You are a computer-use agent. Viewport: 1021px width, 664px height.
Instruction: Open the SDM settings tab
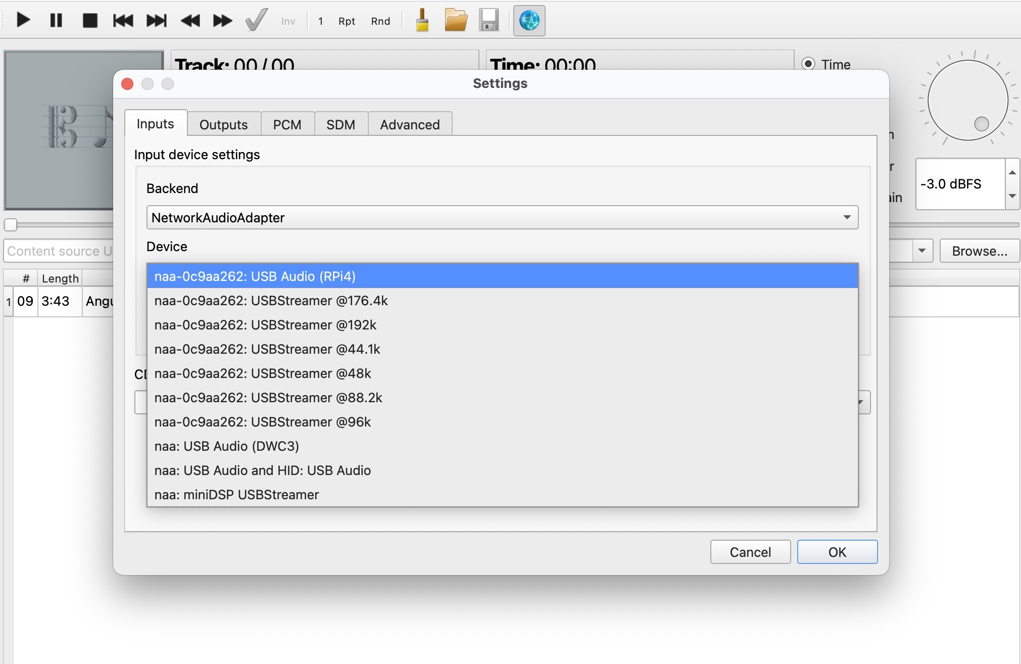click(341, 125)
